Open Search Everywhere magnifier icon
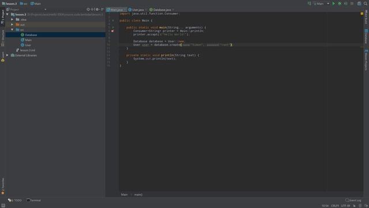Viewport: 369px width, 208px height. [366, 3]
